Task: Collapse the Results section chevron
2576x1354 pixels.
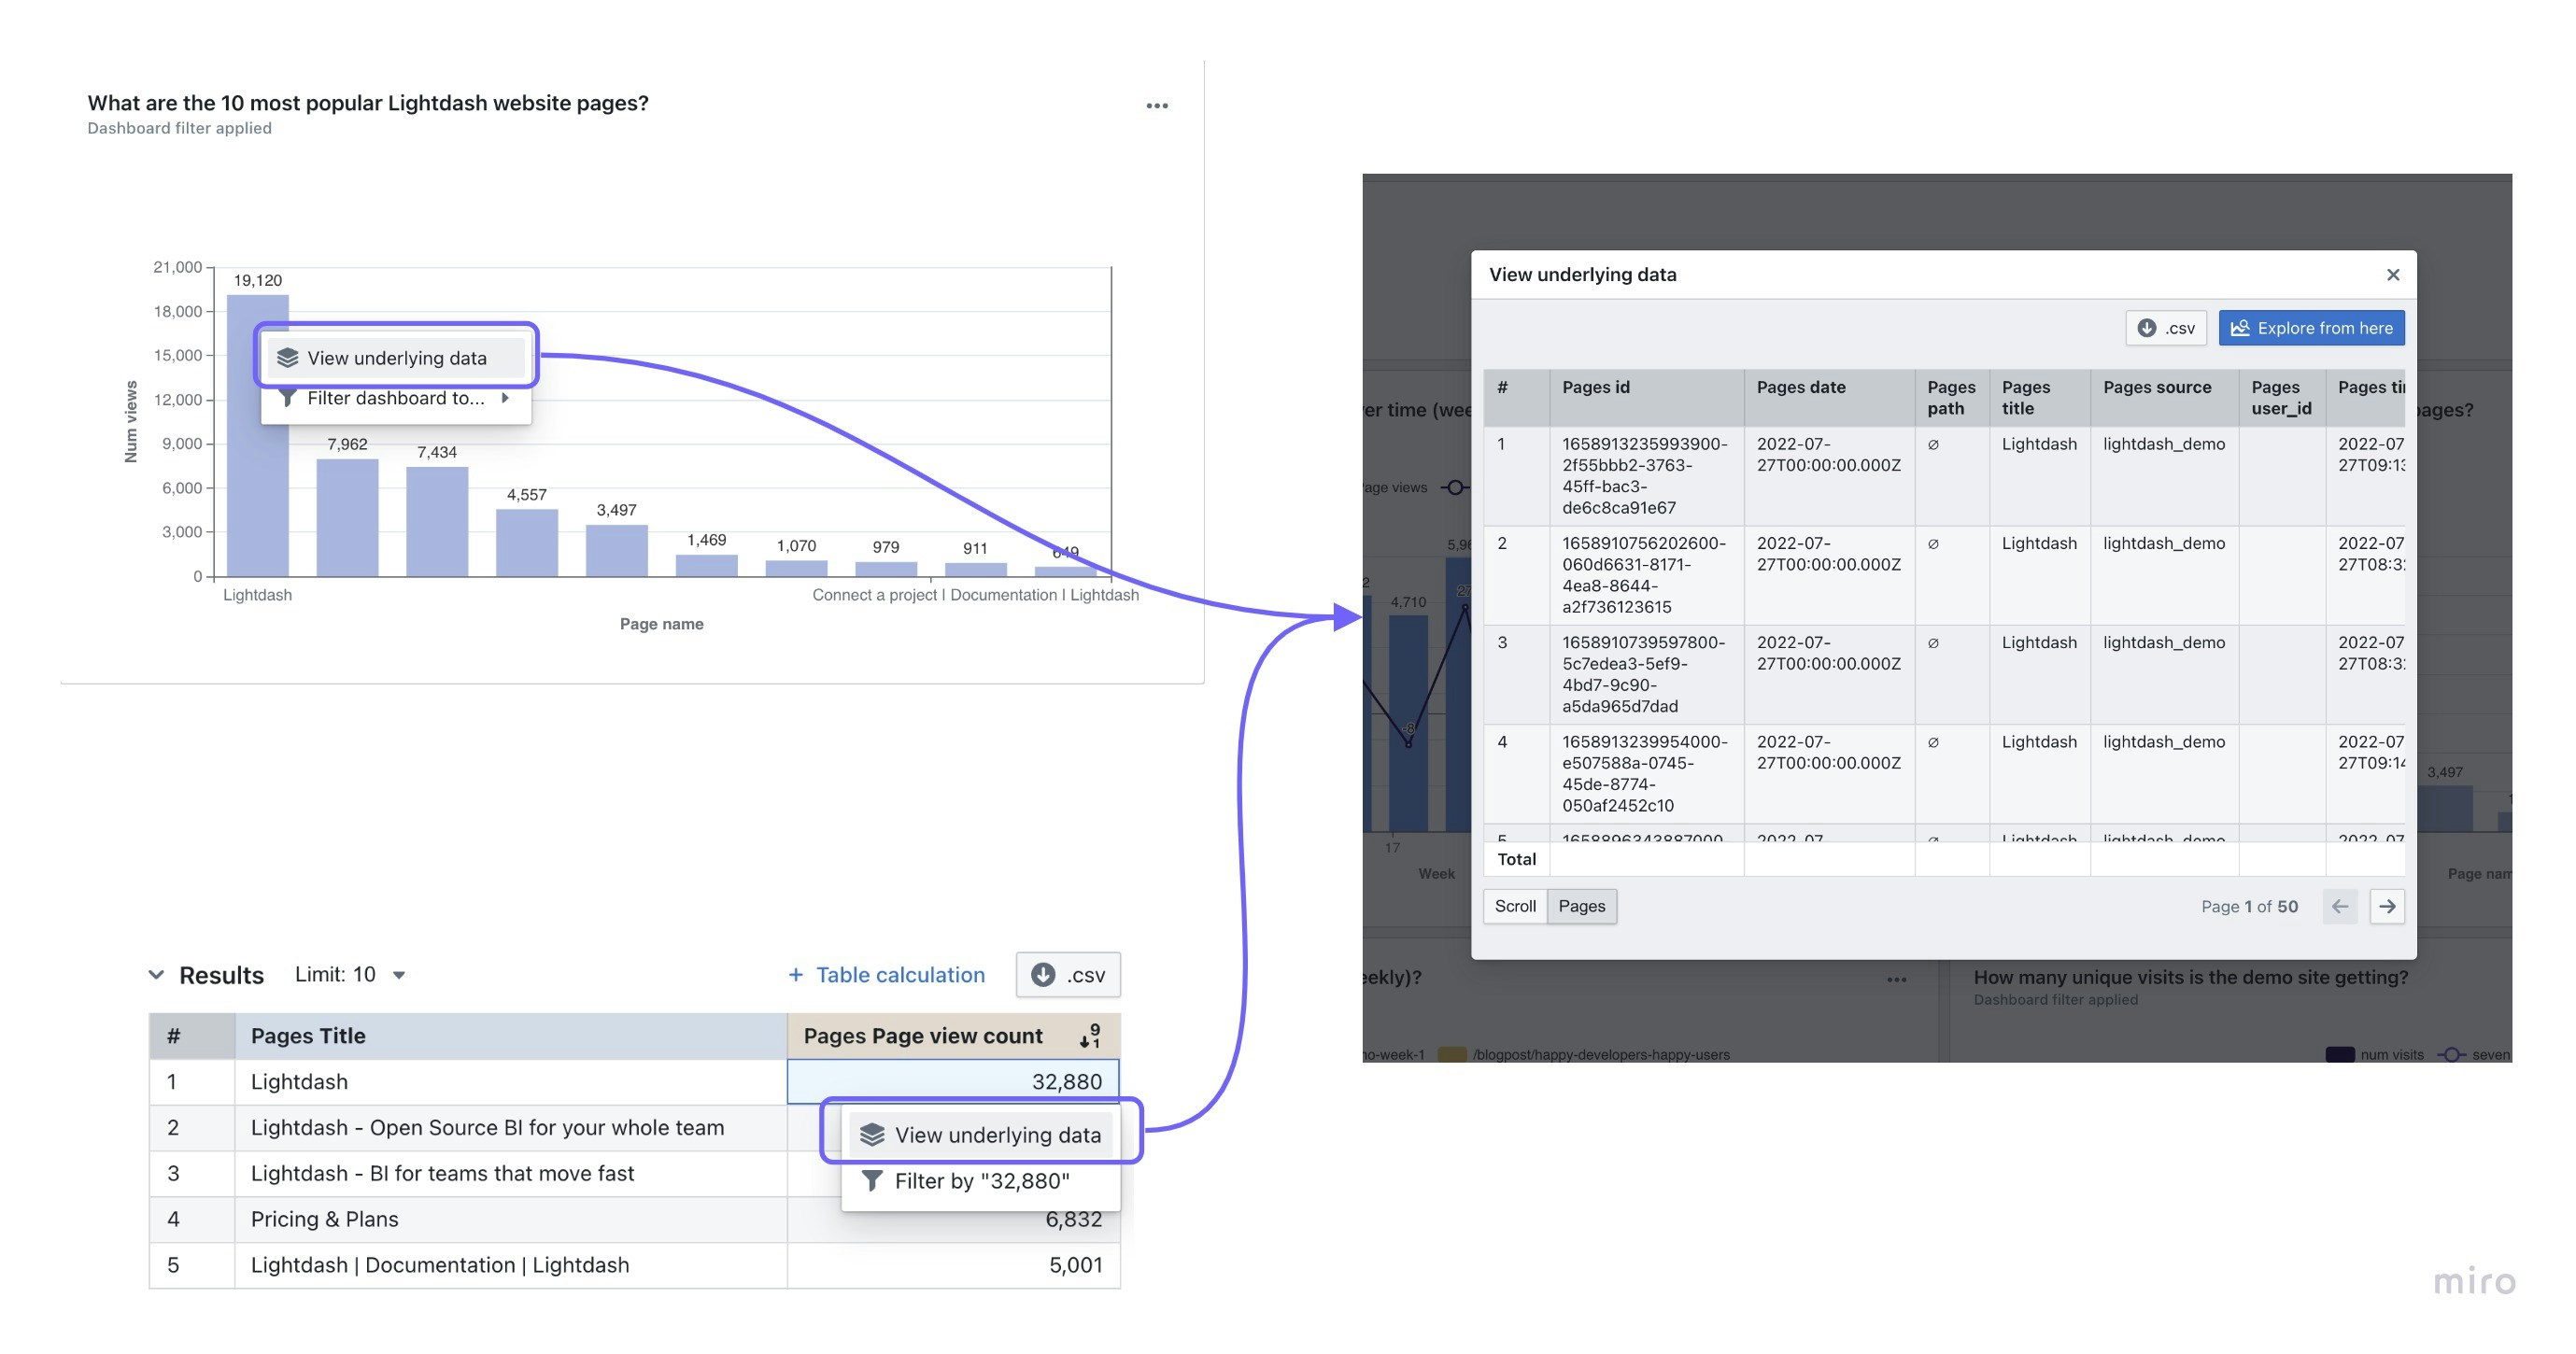Action: click(x=156, y=975)
